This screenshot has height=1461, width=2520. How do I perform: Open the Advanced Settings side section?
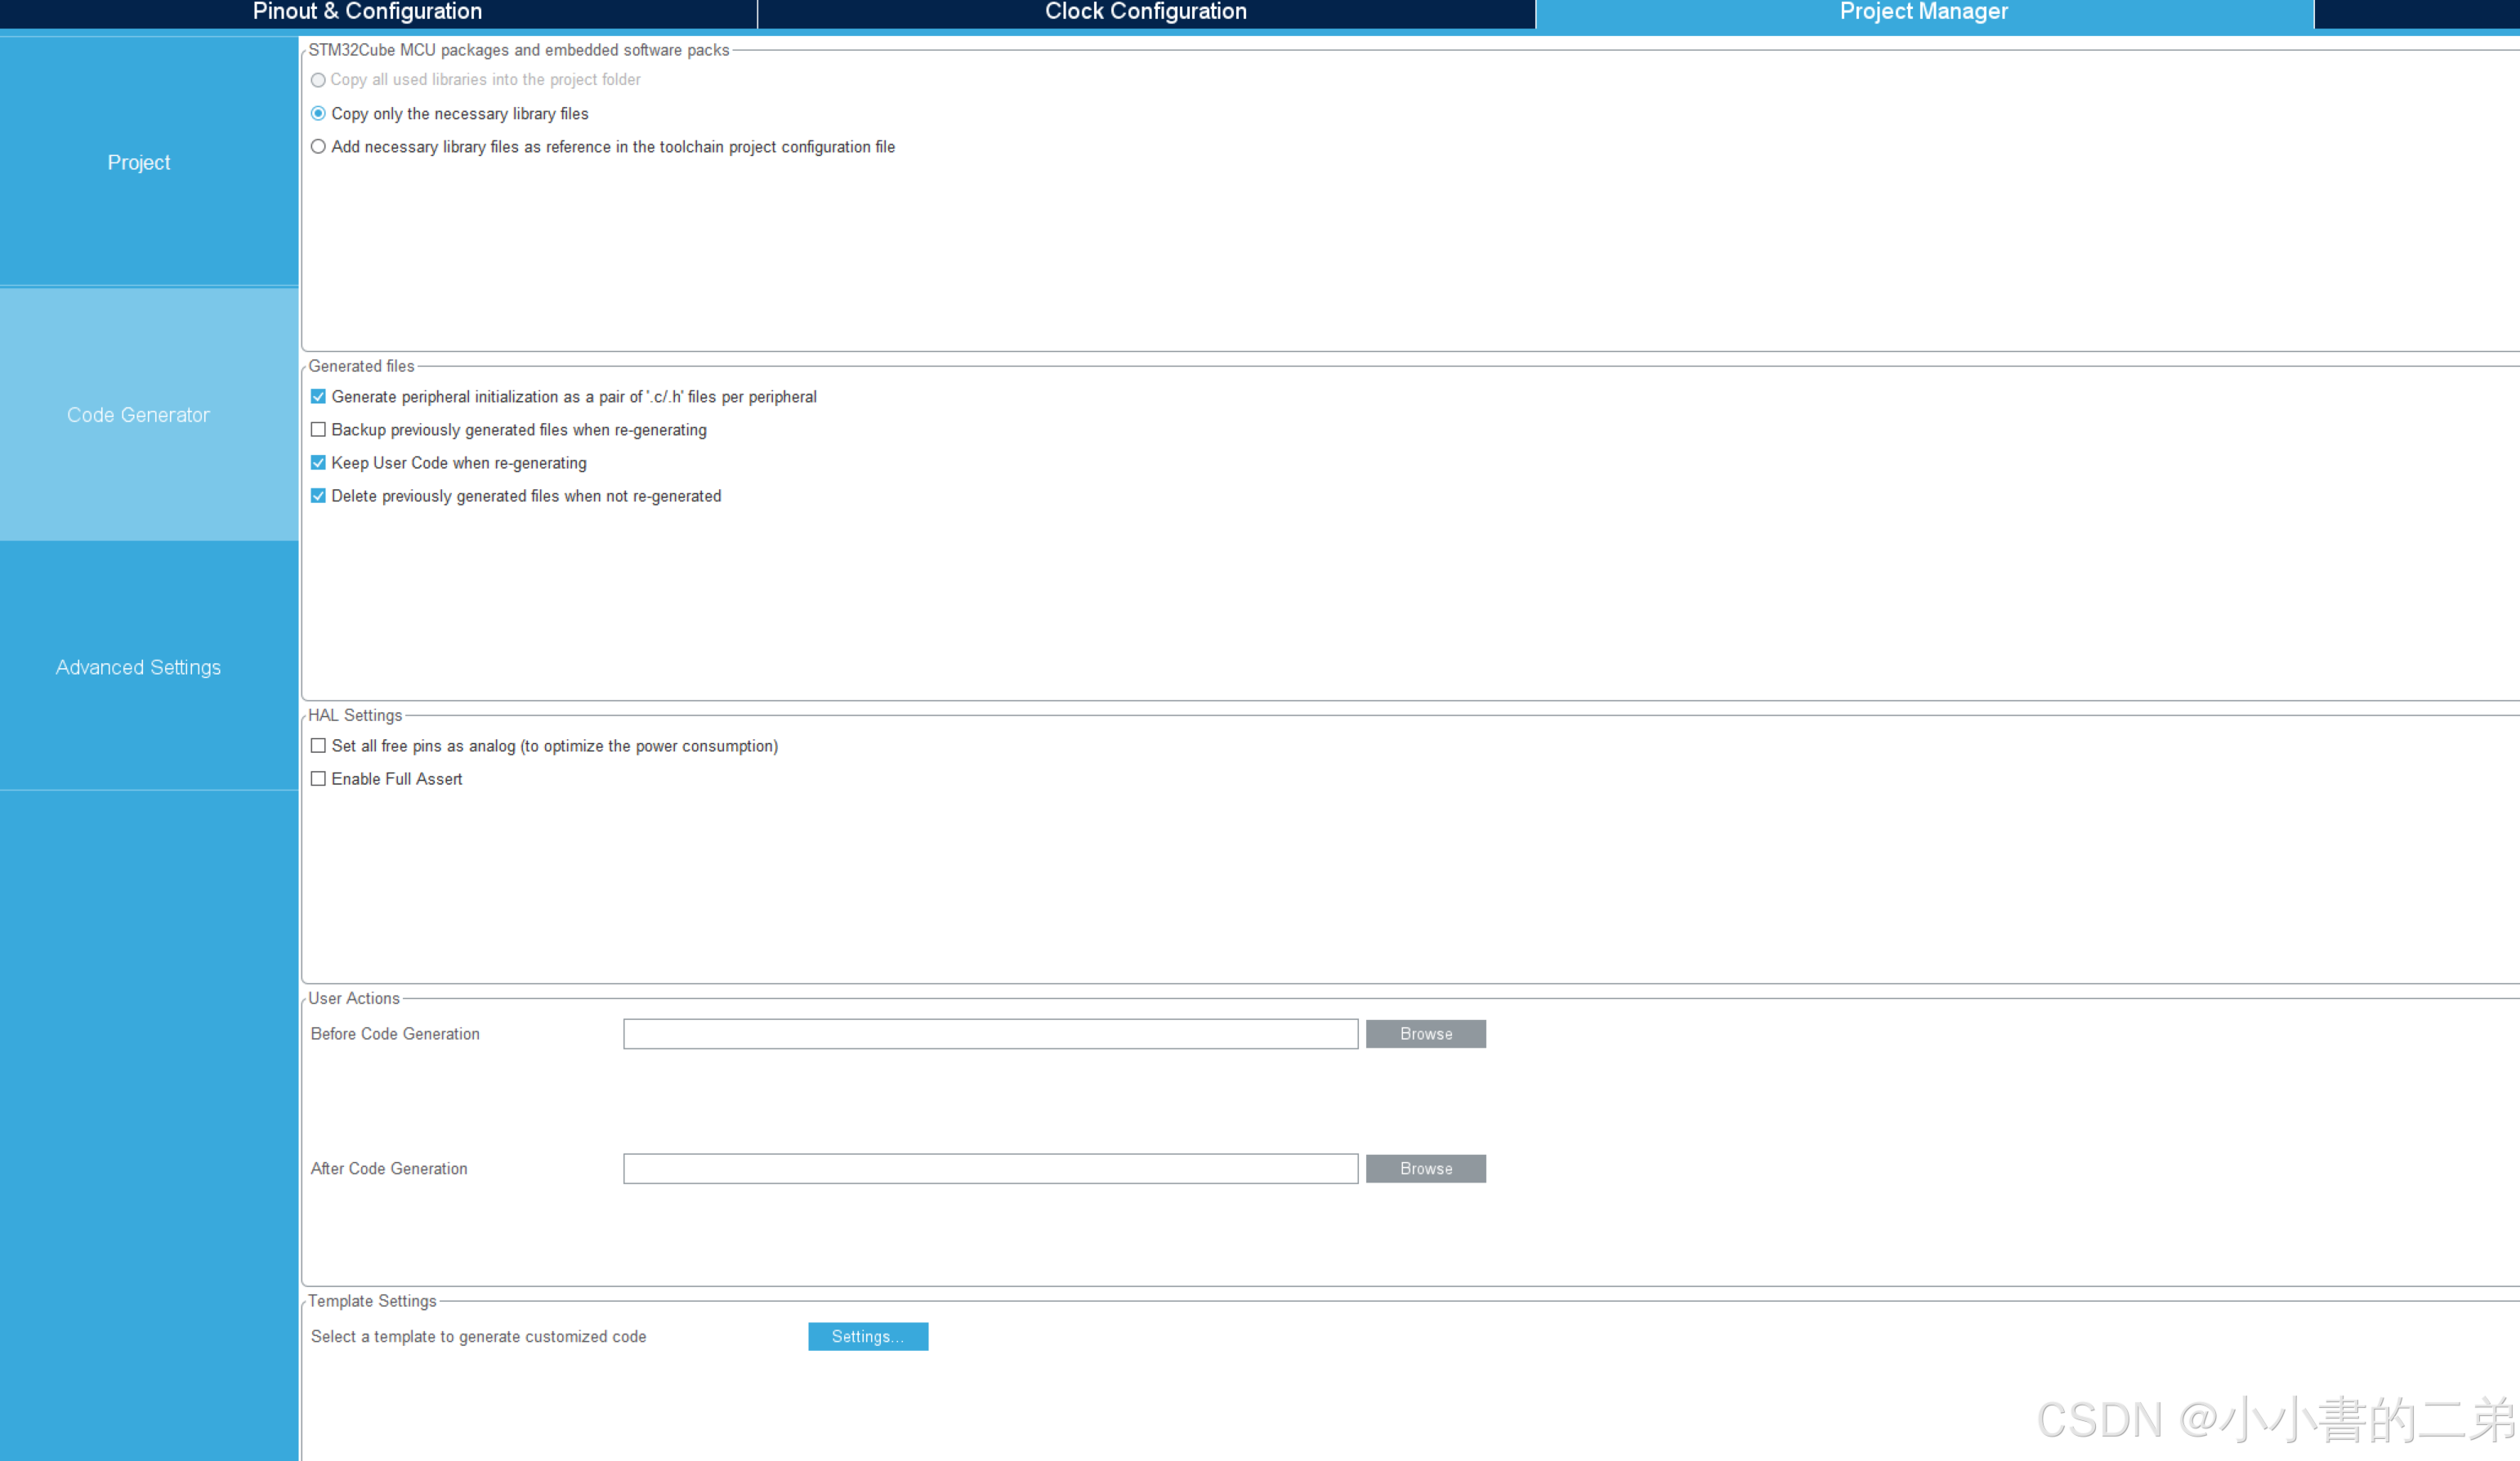pyautogui.click(x=139, y=666)
